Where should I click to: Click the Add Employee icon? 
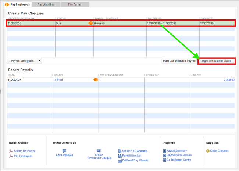64,151
